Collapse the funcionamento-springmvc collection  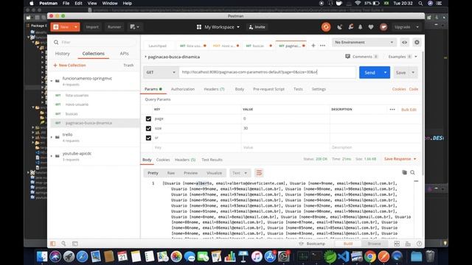tap(51, 81)
